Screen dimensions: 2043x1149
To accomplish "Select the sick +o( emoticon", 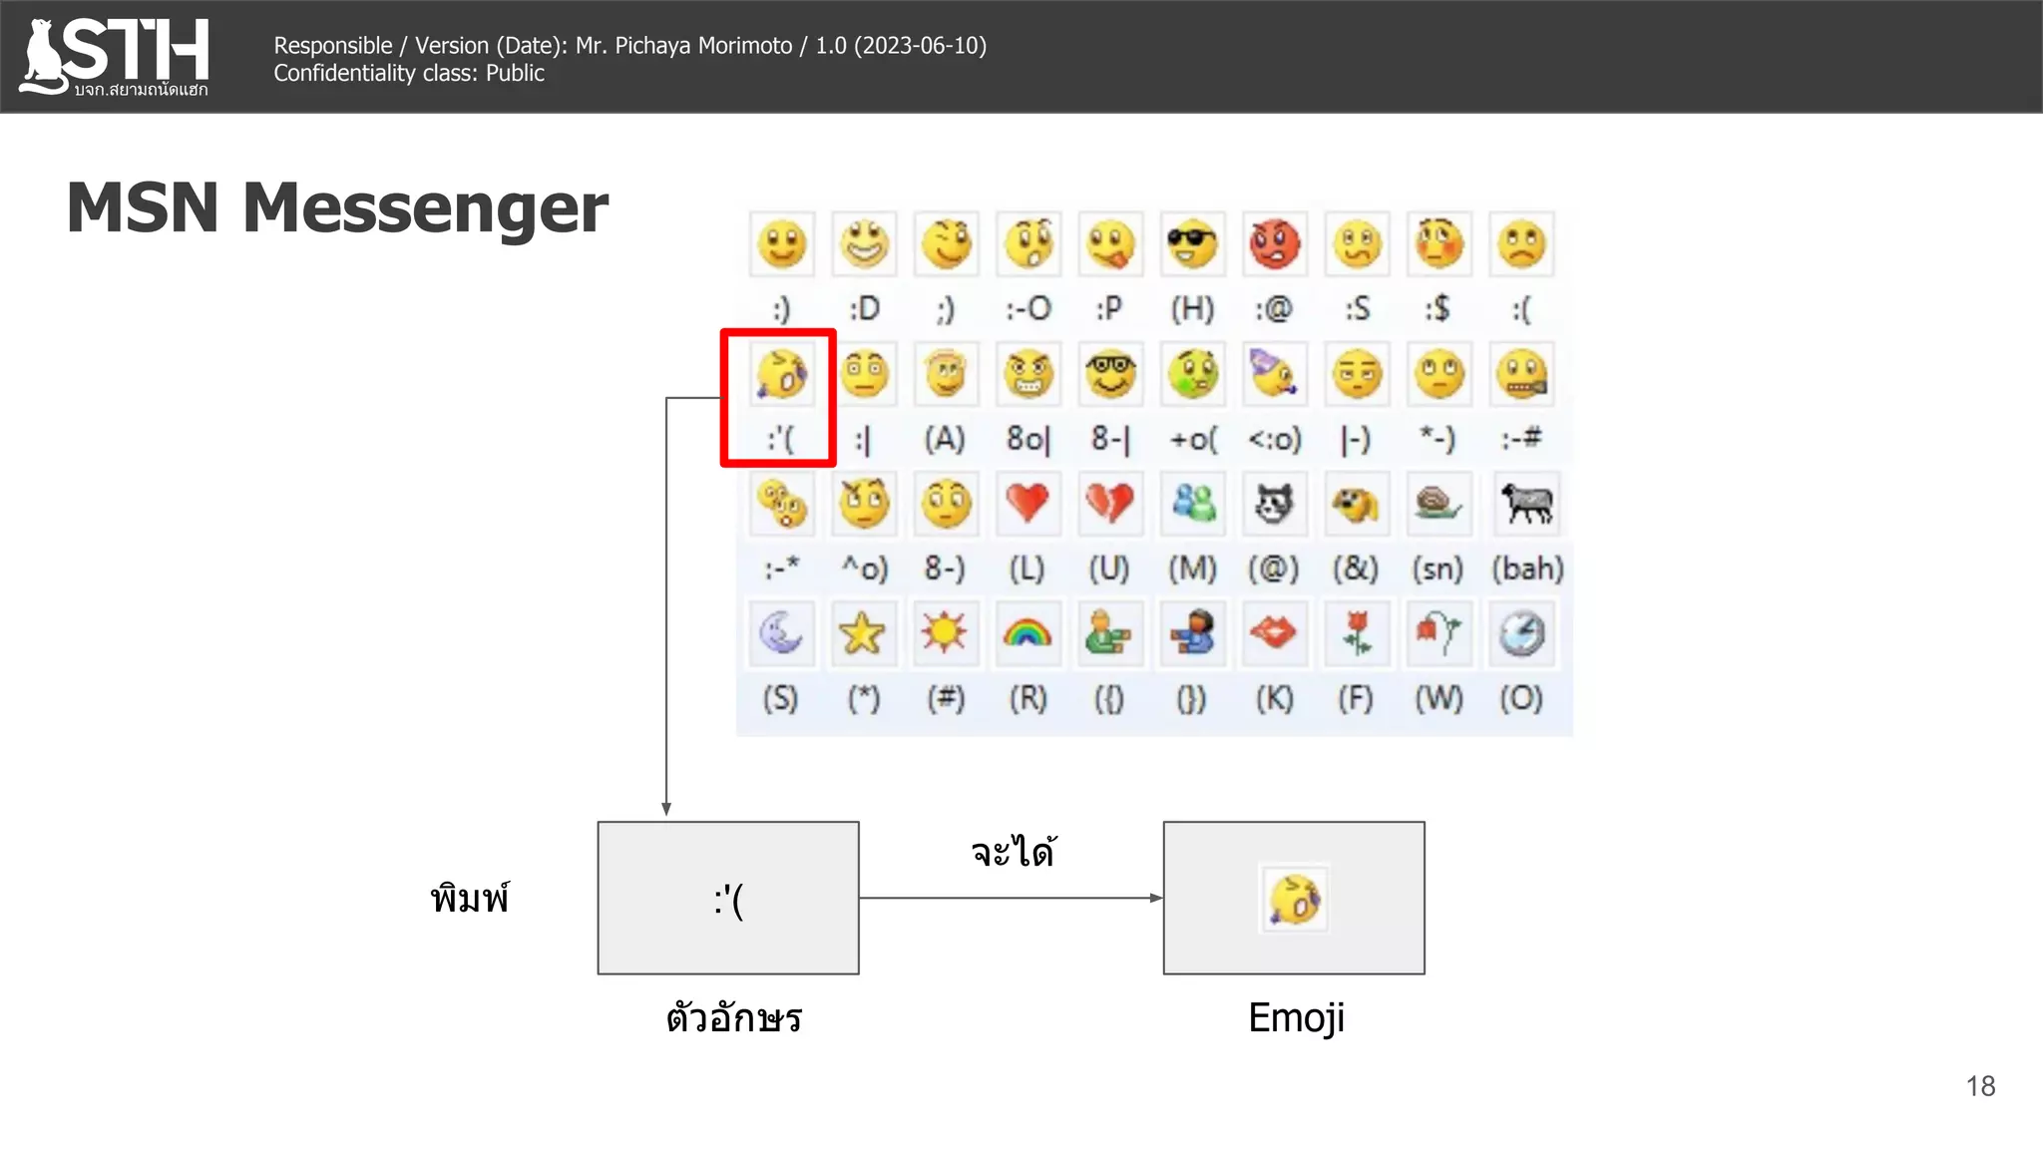I will [x=1192, y=374].
